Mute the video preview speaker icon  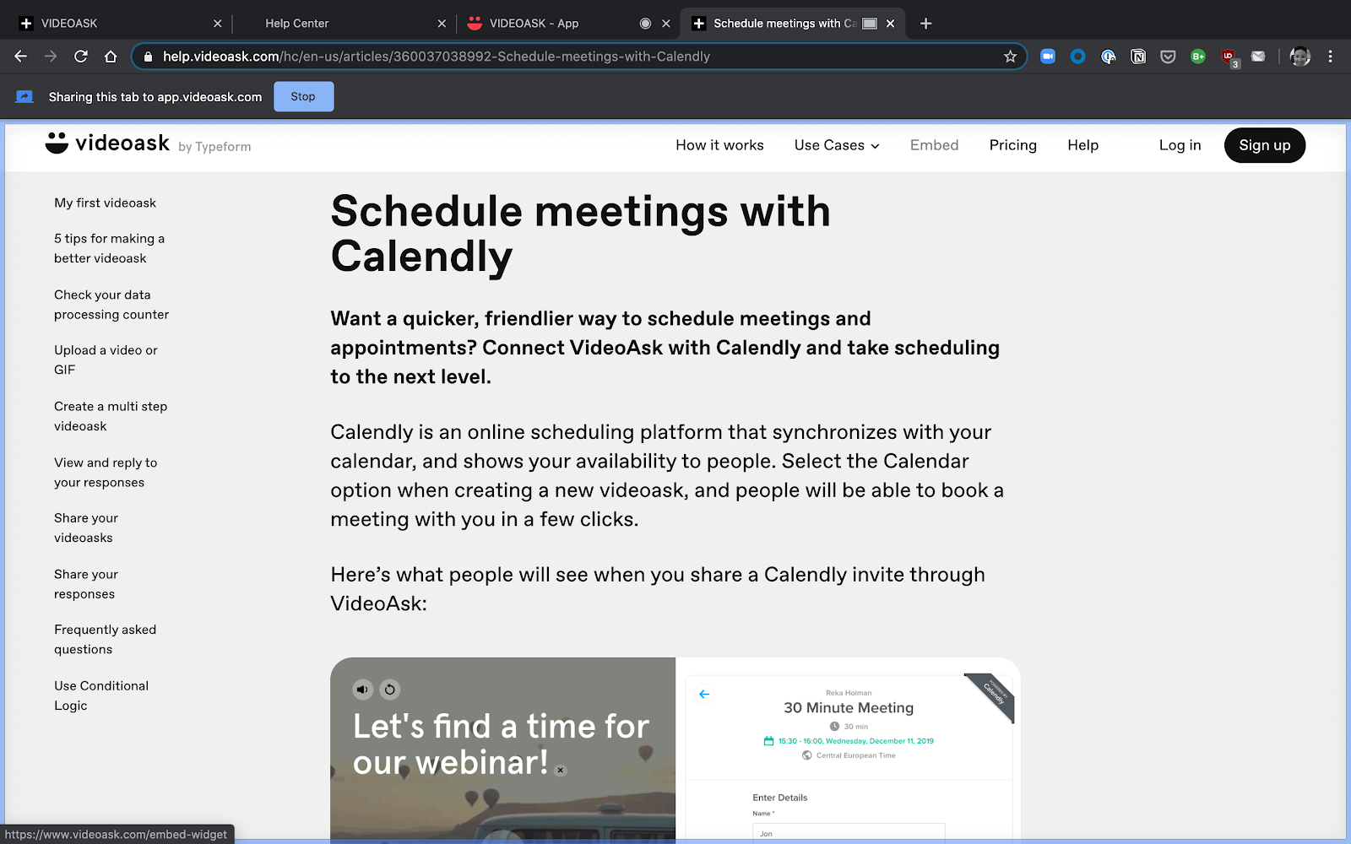click(x=362, y=690)
